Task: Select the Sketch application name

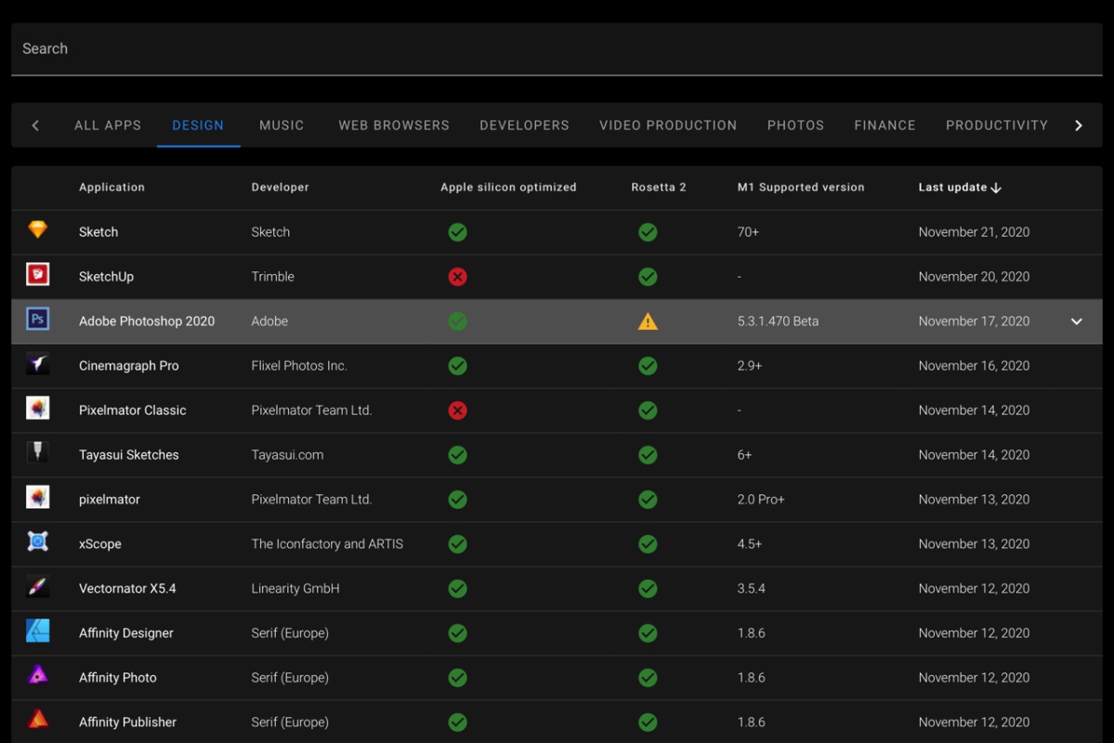Action: pos(98,232)
